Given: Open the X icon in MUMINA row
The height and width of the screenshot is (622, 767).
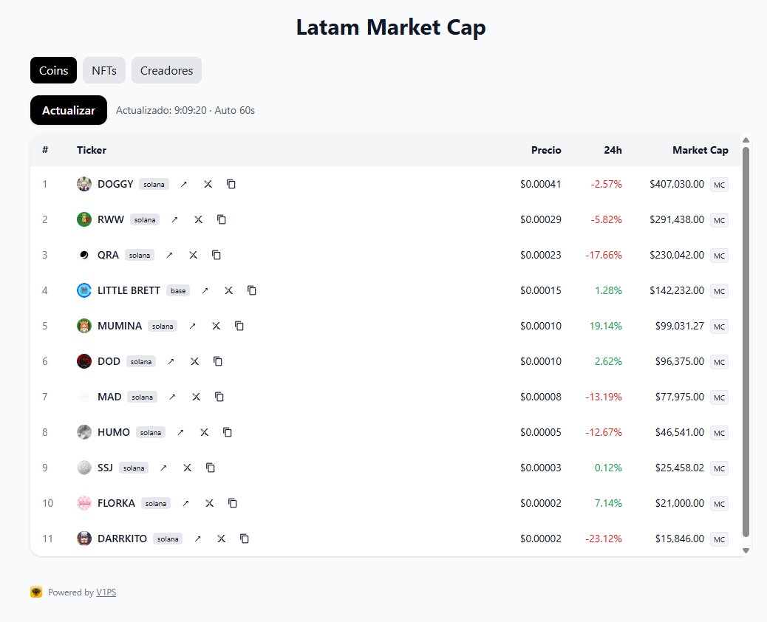Looking at the screenshot, I should (x=216, y=326).
